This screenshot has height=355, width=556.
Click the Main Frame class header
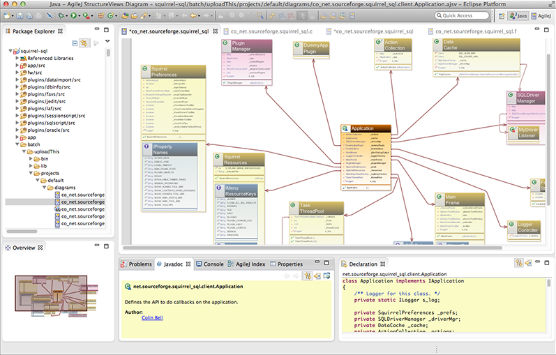(460, 199)
